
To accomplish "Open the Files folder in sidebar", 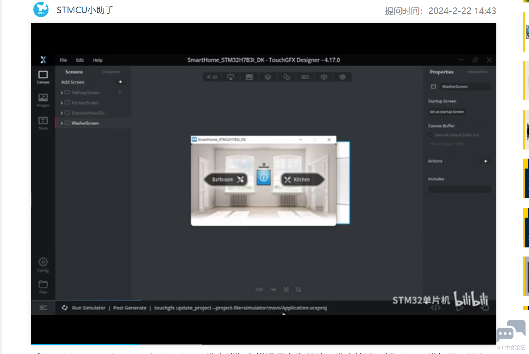I will [x=43, y=287].
